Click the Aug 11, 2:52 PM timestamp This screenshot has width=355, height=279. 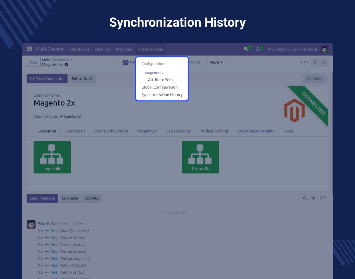click(x=73, y=224)
